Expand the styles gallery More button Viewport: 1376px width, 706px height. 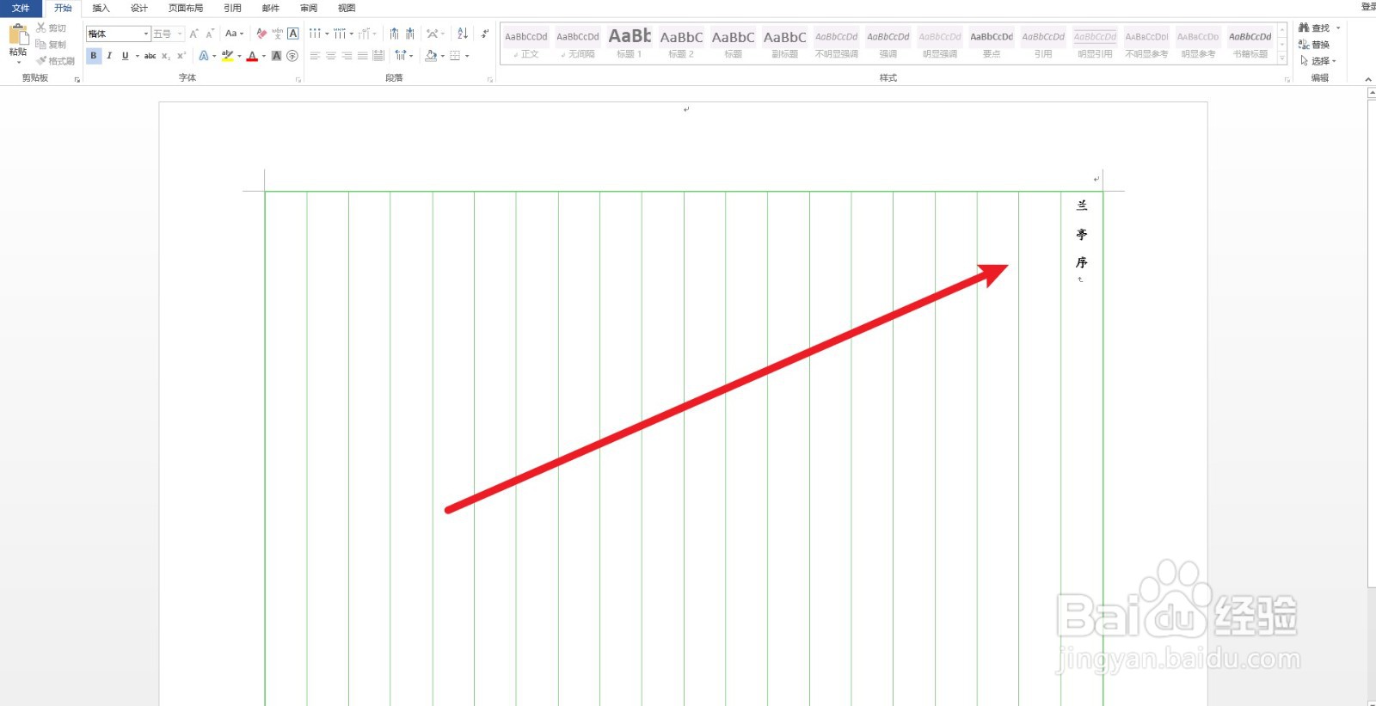tap(1282, 58)
